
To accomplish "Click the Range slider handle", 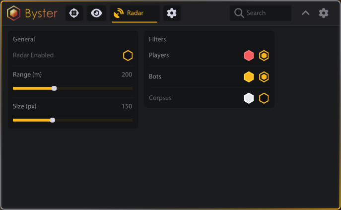I will pyautogui.click(x=54, y=88).
